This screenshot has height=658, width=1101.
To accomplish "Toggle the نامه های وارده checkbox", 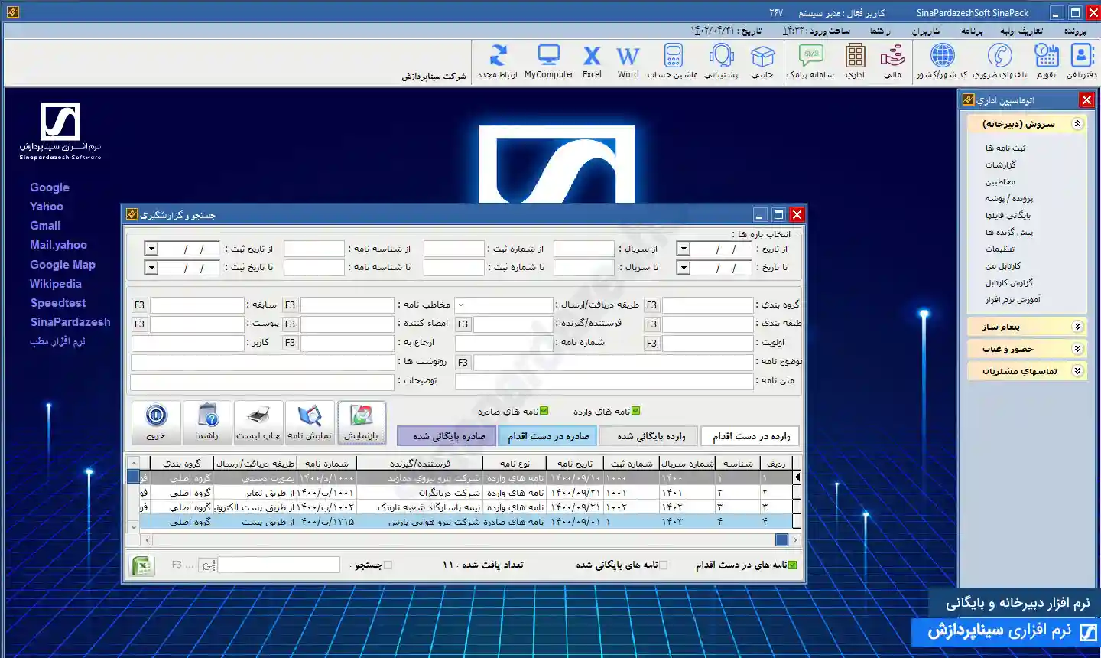I will pos(635,411).
